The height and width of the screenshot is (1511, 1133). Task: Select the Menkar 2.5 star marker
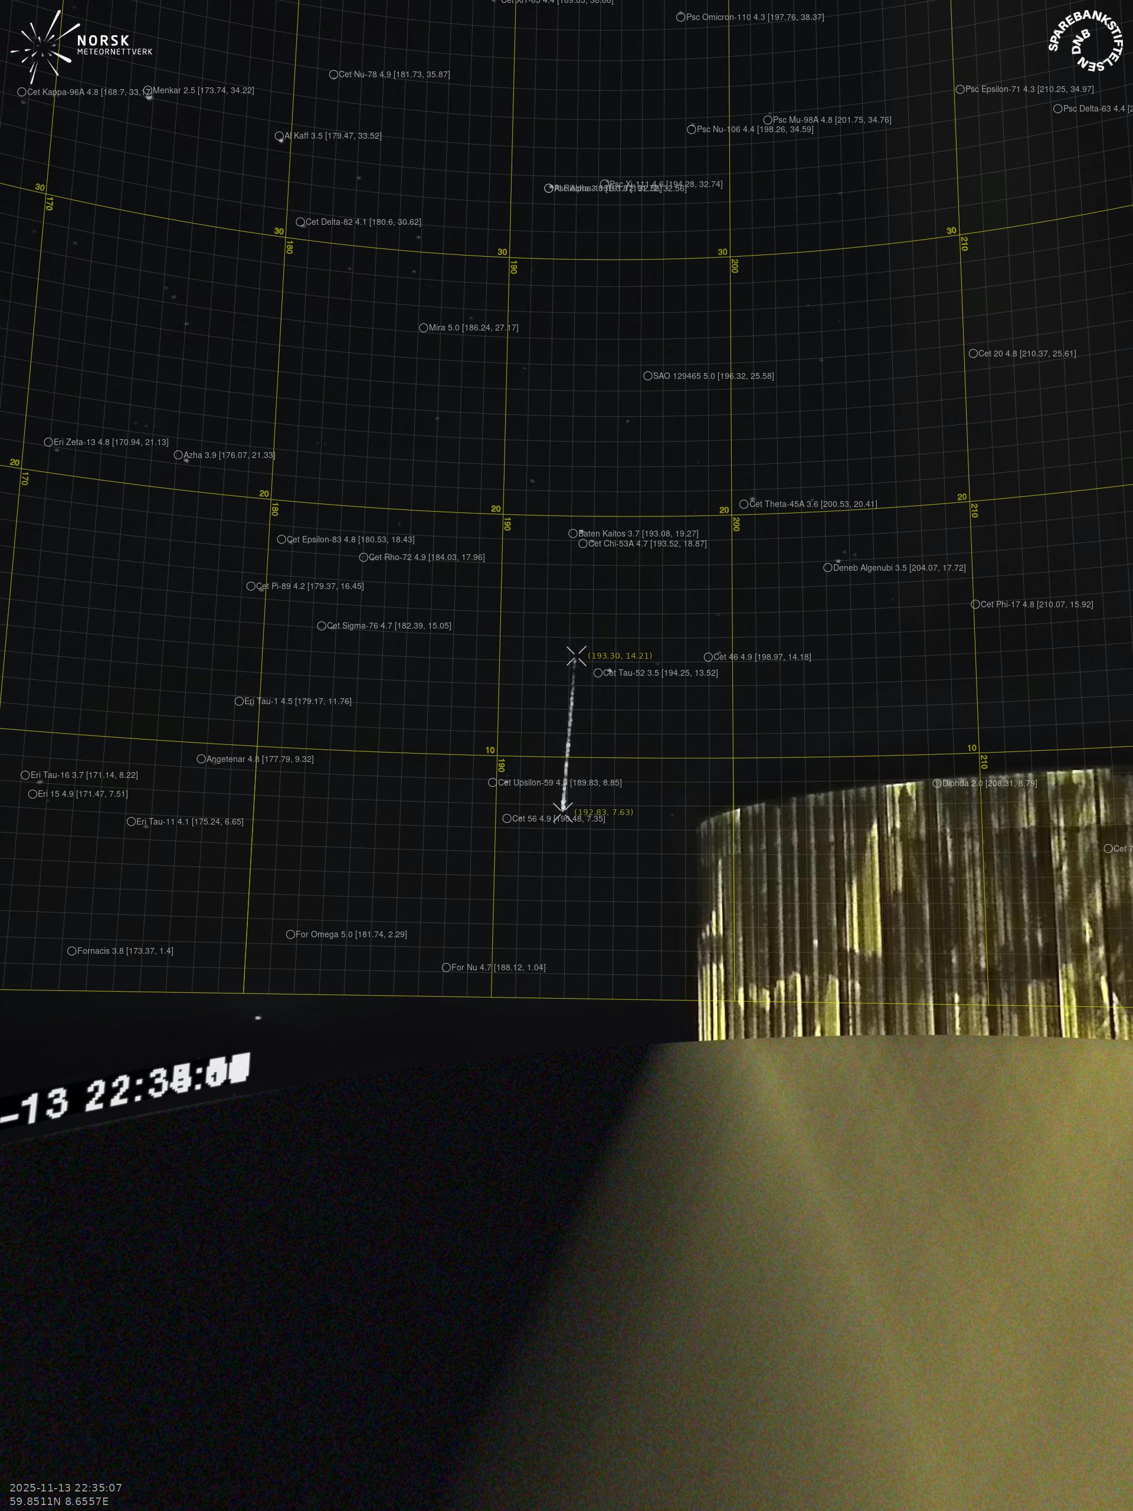148,91
